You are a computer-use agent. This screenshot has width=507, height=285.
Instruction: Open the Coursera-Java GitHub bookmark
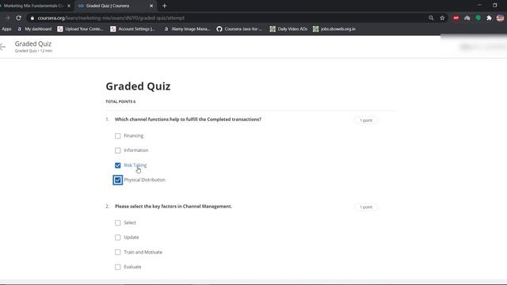tap(239, 29)
